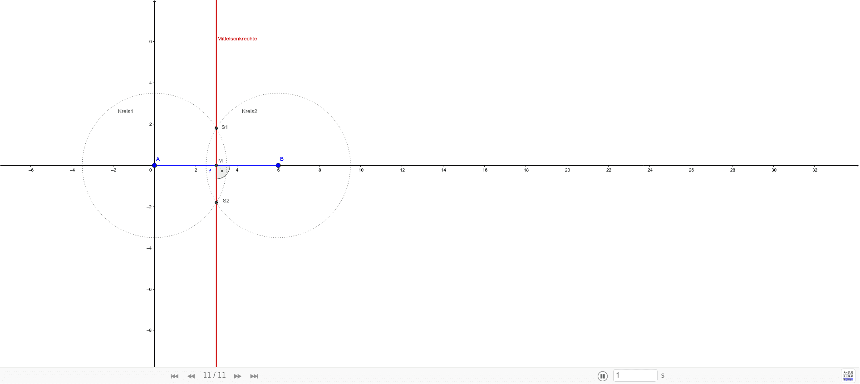Click the x-axis tick label 26
Screen dimensions: 860x384
coord(691,170)
